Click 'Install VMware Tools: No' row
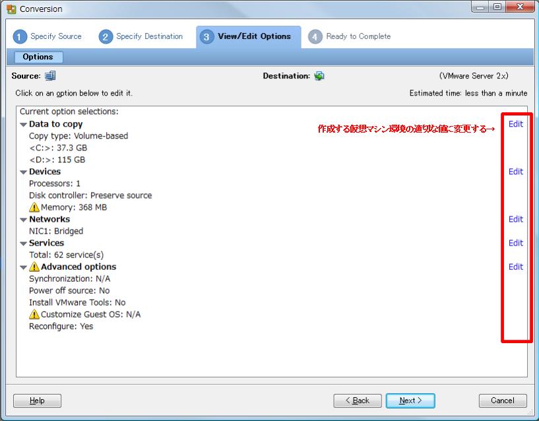The width and height of the screenshot is (539, 421). click(x=77, y=302)
